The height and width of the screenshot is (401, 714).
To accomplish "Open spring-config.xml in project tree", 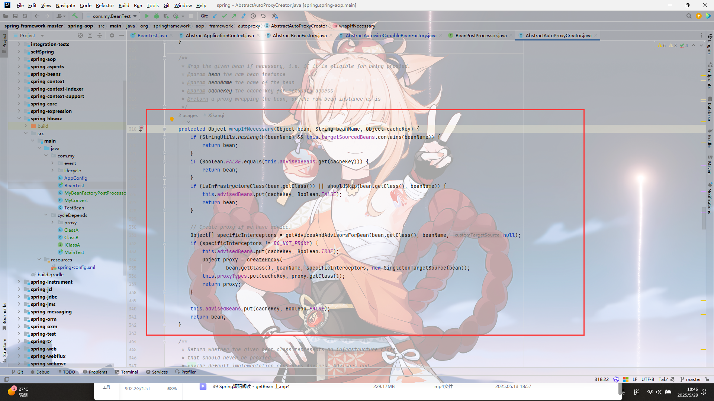I will (76, 267).
